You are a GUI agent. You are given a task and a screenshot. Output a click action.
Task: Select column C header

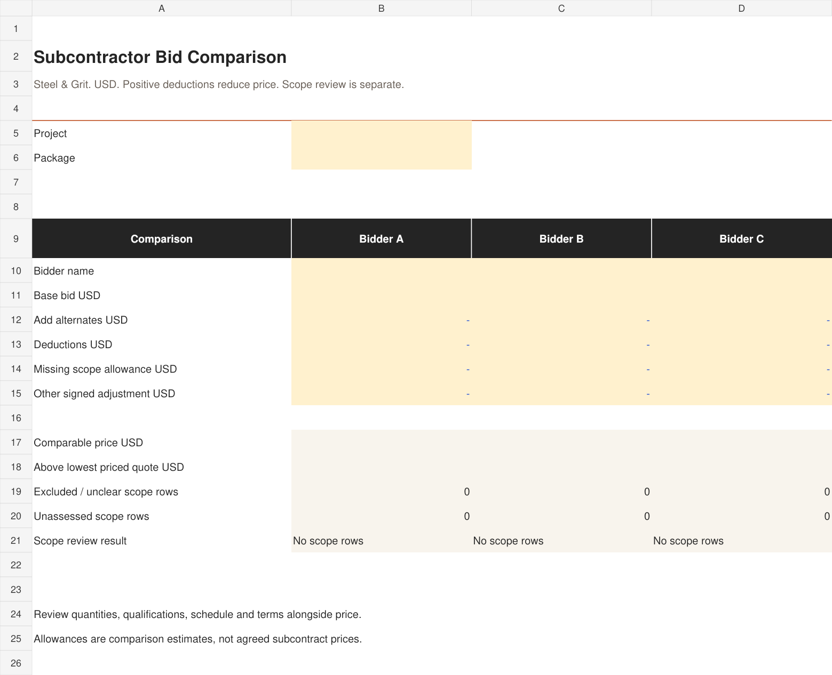[561, 8]
